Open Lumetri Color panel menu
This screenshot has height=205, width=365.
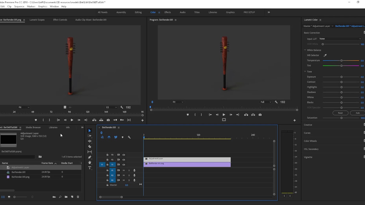click(320, 20)
